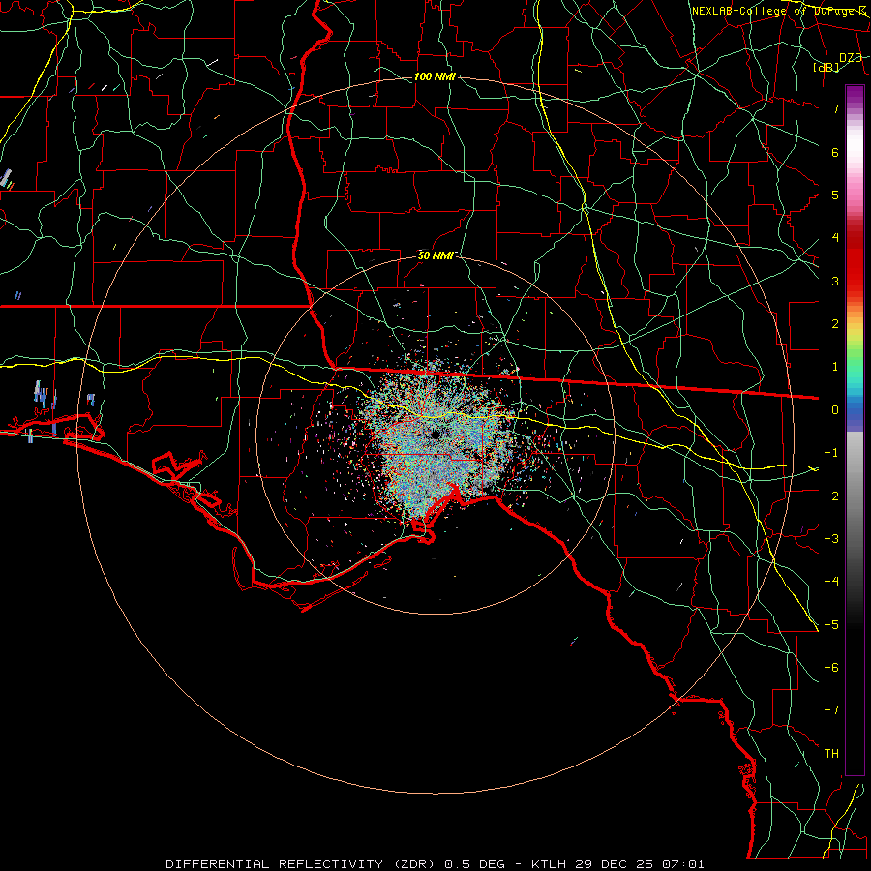
Task: Click "(ZDR)" in the bottom caption
Action: [x=414, y=864]
